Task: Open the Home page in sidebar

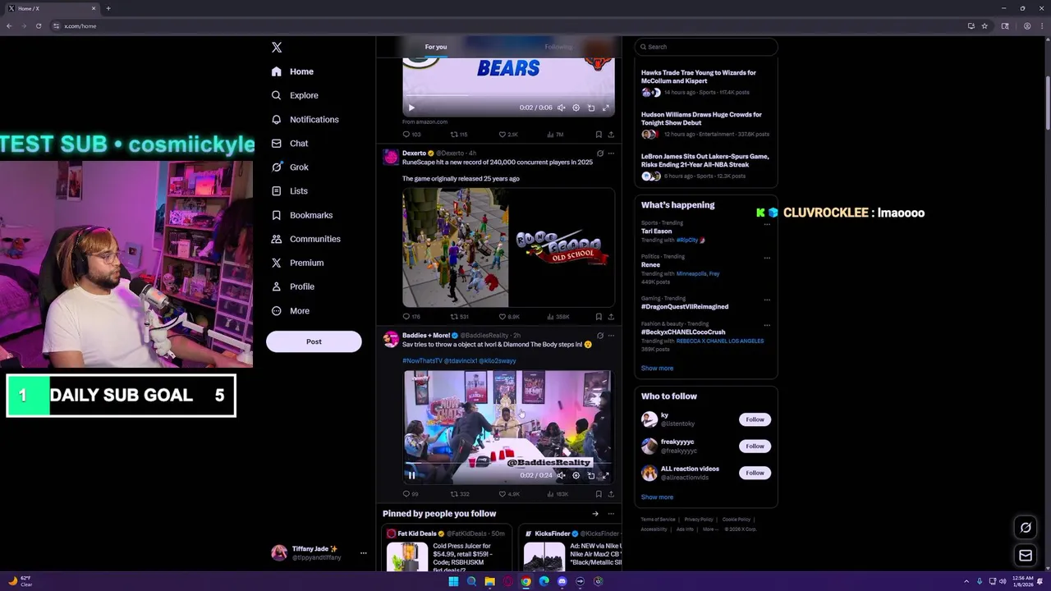Action: [x=292, y=71]
